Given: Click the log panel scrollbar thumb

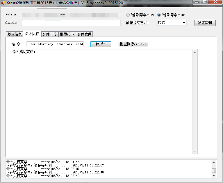Looking at the screenshot, I should [214, 171].
